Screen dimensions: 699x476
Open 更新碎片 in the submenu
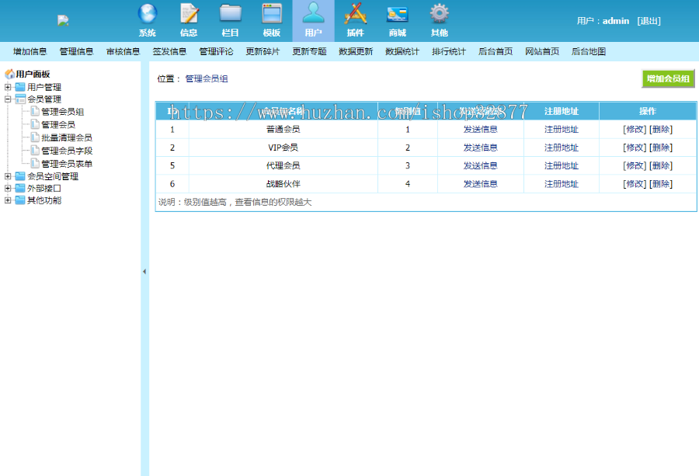[x=263, y=52]
